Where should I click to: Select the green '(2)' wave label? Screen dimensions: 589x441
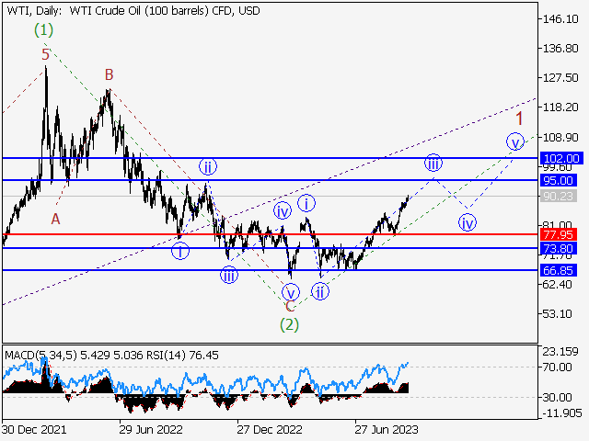[289, 324]
